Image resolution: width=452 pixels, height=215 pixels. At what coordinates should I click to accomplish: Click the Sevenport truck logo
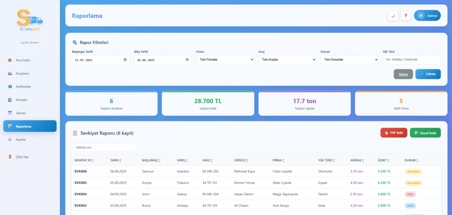[x=30, y=20]
